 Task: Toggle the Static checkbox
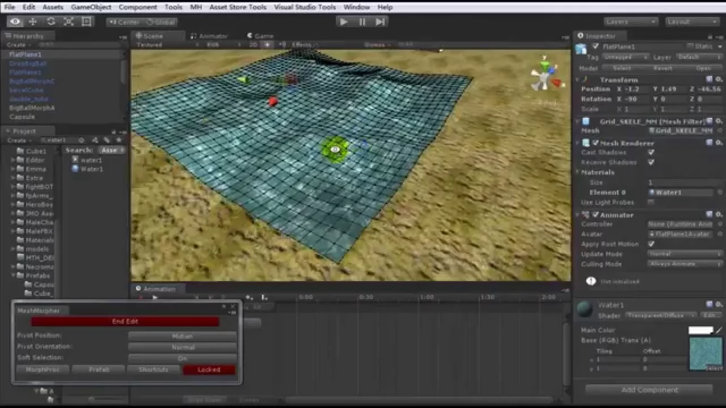690,46
